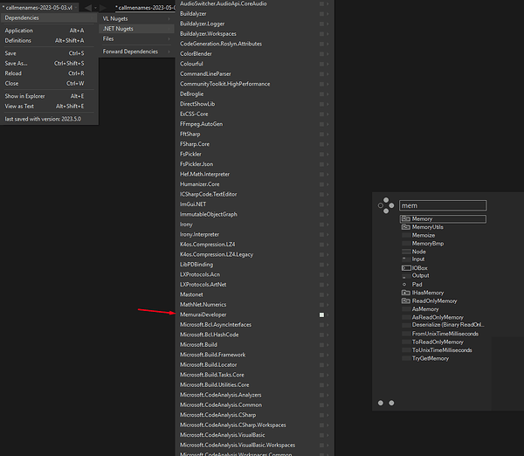Check the LibPDBinding checkbox
Screen dimensions: 524x456
pyautogui.click(x=321, y=265)
